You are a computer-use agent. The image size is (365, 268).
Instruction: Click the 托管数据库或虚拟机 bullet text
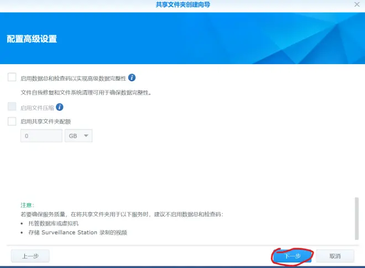point(54,223)
